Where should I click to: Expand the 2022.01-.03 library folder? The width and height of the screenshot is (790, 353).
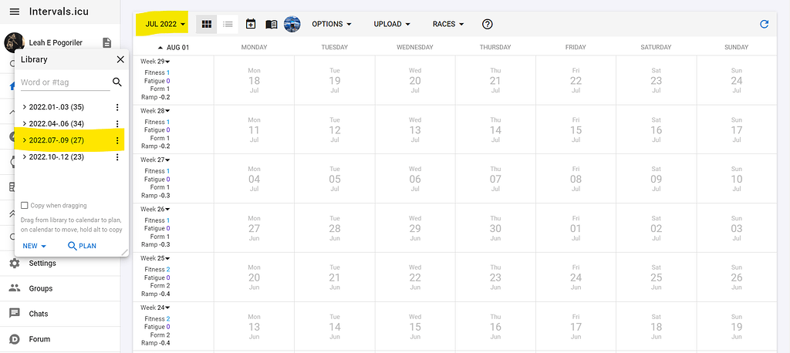click(x=25, y=107)
